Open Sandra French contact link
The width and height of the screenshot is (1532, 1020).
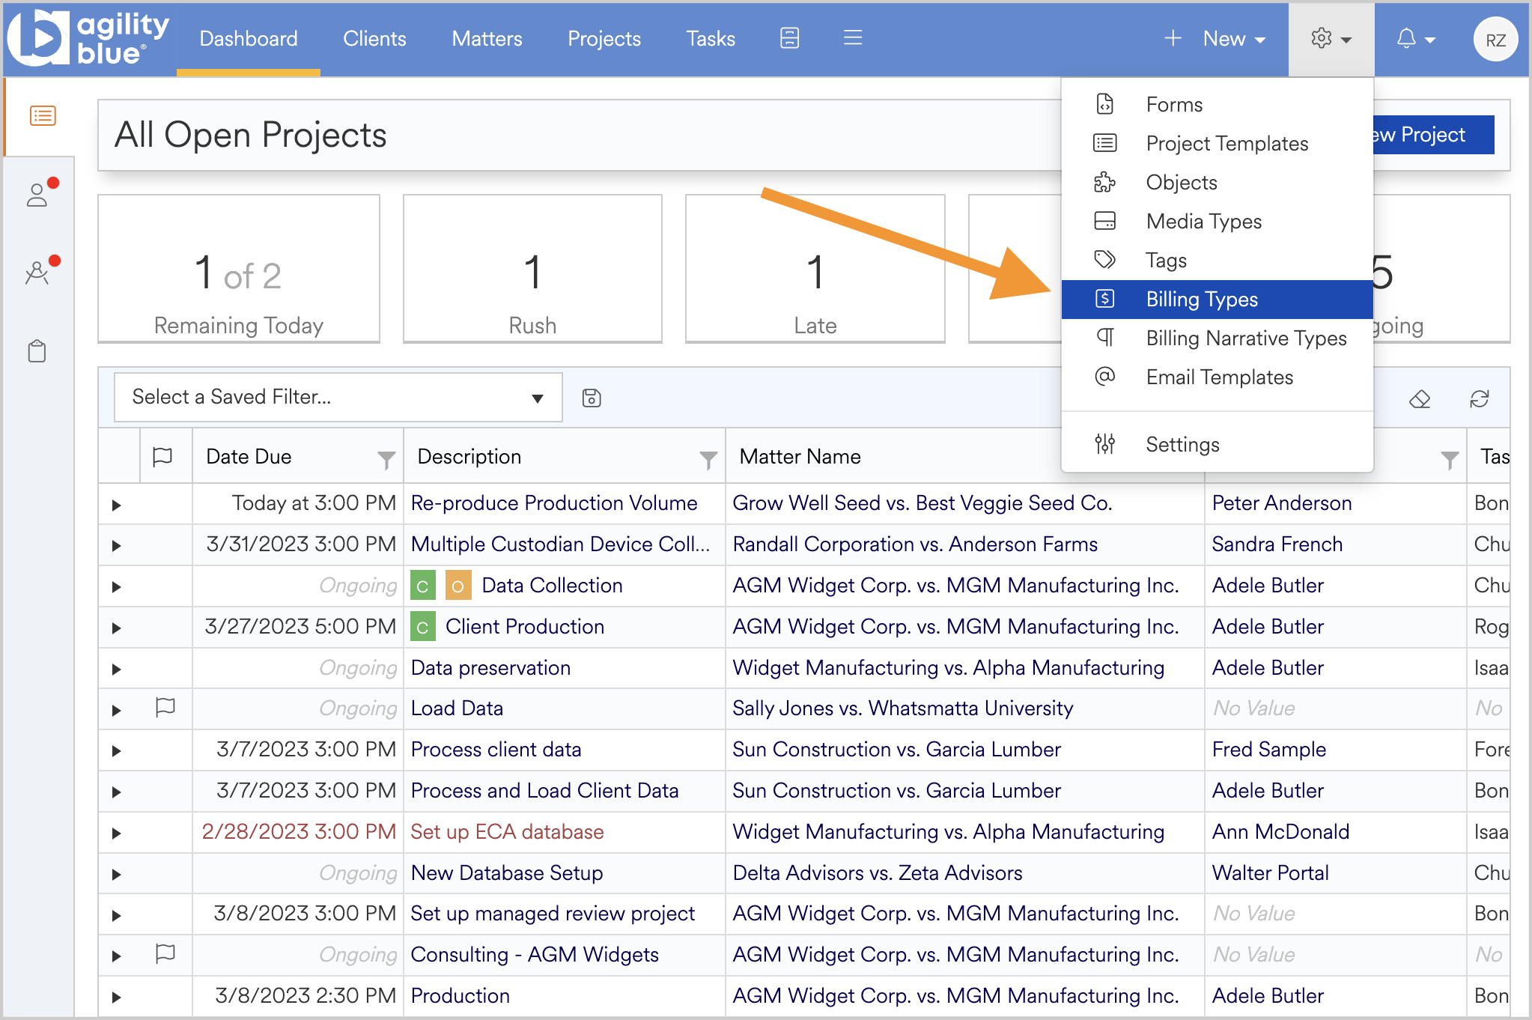click(x=1277, y=544)
